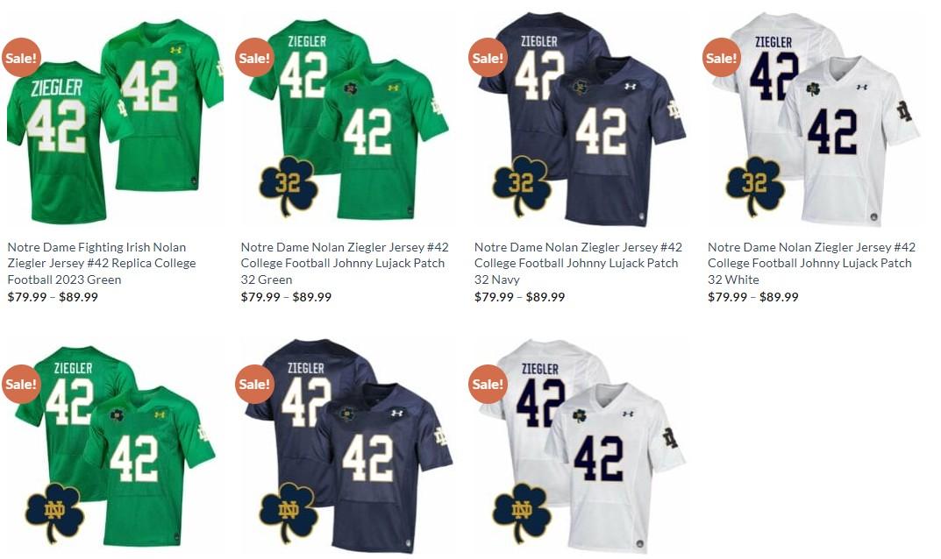Click ND shamrock patch on bottom white jersey

click(x=522, y=513)
